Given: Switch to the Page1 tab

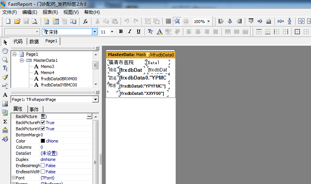Looking at the screenshot, I should [x=52, y=41].
